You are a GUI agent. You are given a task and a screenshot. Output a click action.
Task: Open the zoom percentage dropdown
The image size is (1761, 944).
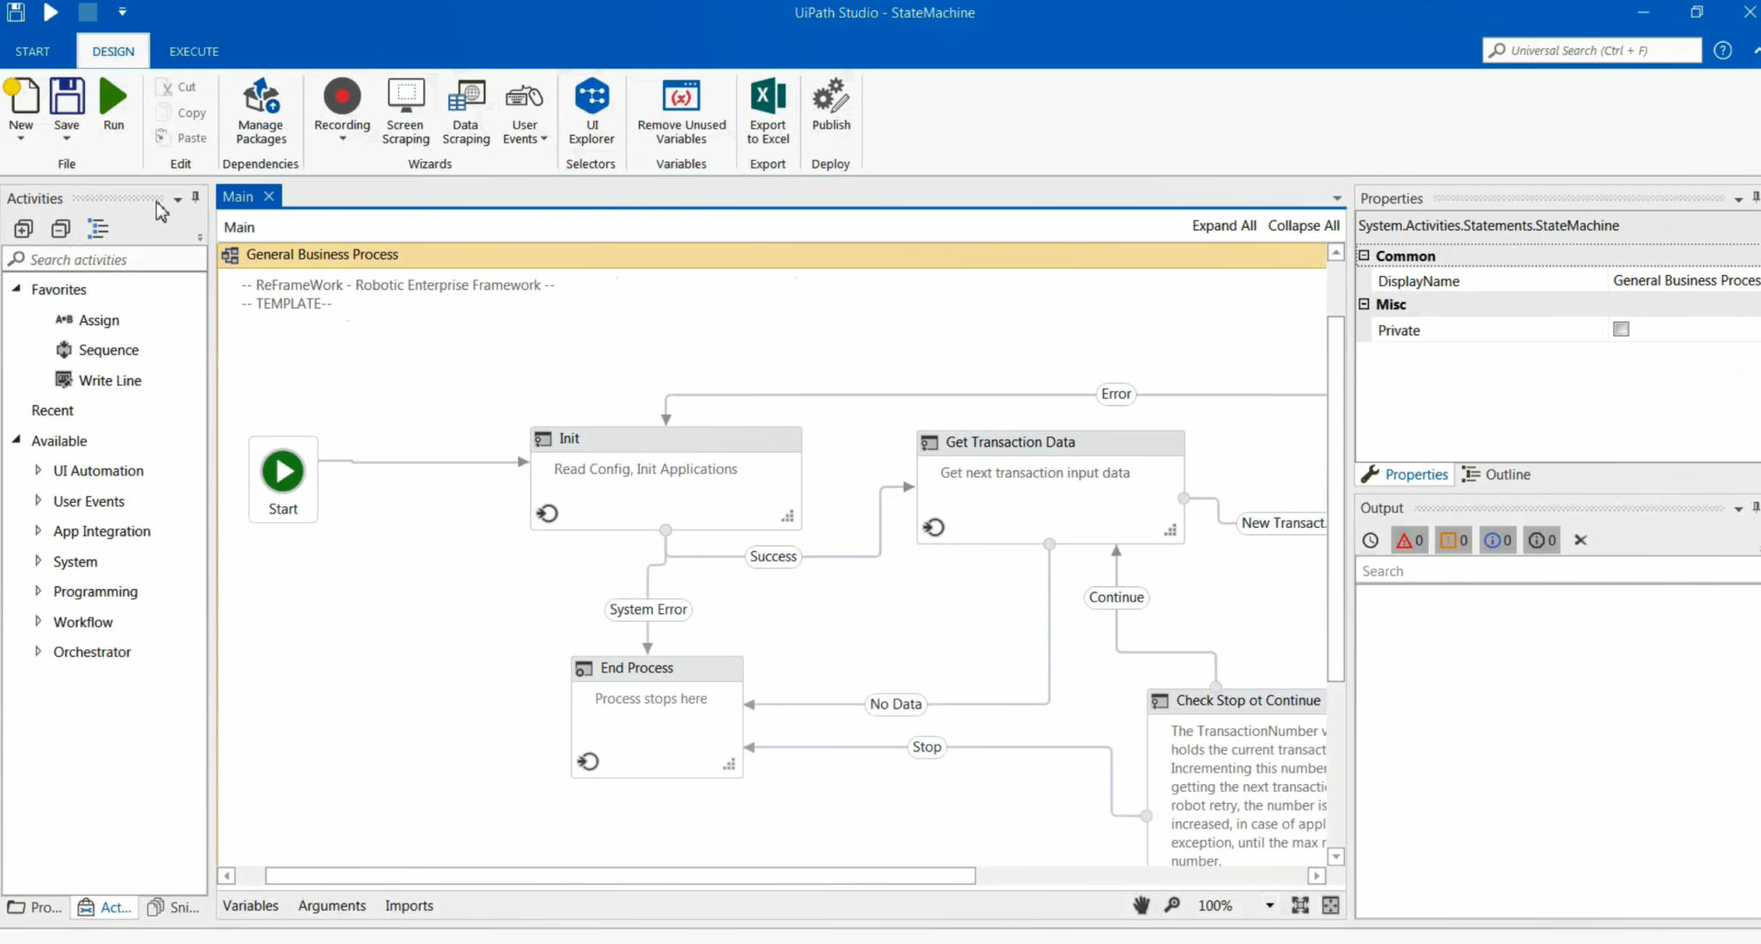1270,904
